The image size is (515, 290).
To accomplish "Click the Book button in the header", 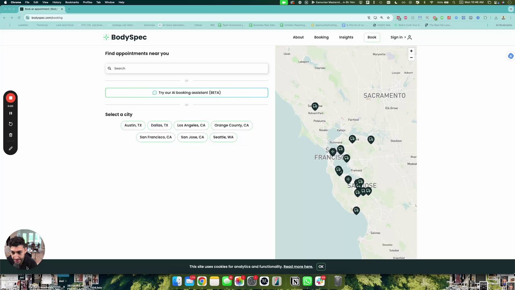I will [372, 37].
